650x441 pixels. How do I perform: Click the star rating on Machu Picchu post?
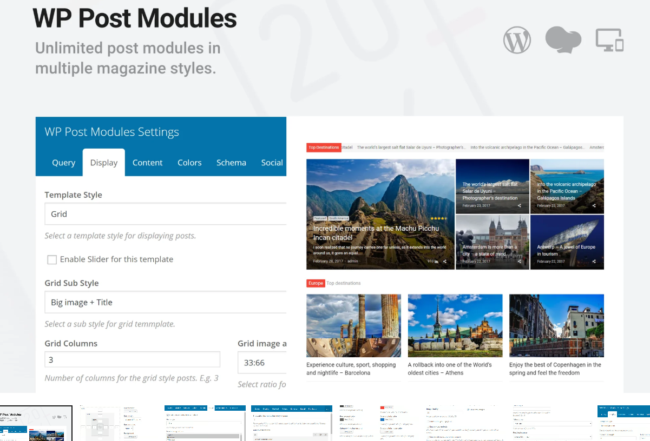pyautogui.click(x=438, y=218)
